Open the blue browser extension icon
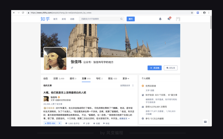This screenshot has height=139, width=223. click(x=198, y=13)
